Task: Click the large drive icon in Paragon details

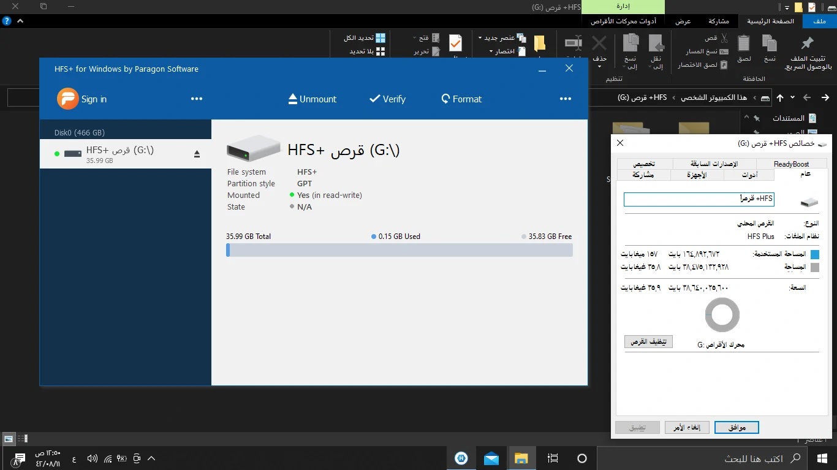Action: (254, 149)
